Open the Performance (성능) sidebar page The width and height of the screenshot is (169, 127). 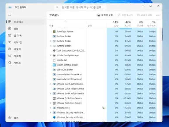coord(26,29)
